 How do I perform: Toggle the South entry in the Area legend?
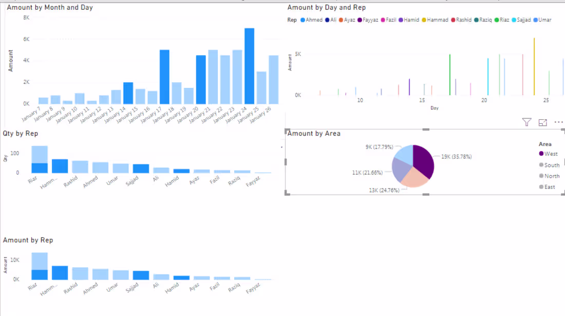coord(549,165)
